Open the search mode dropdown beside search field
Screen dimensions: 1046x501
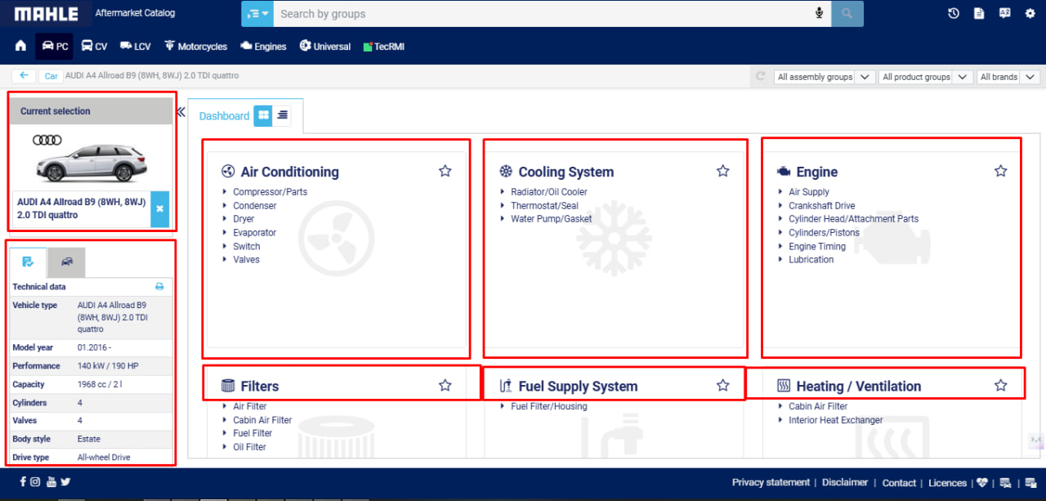(257, 14)
